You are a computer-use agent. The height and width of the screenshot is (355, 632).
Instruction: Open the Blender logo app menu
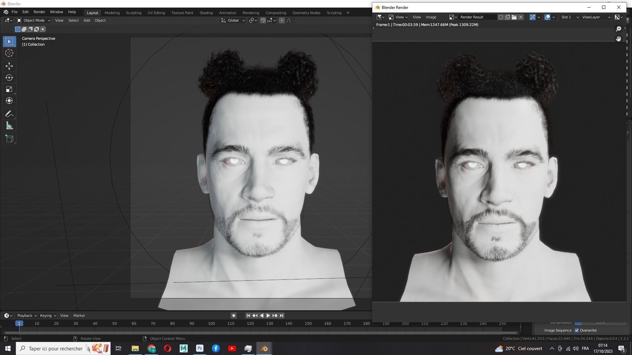6,12
